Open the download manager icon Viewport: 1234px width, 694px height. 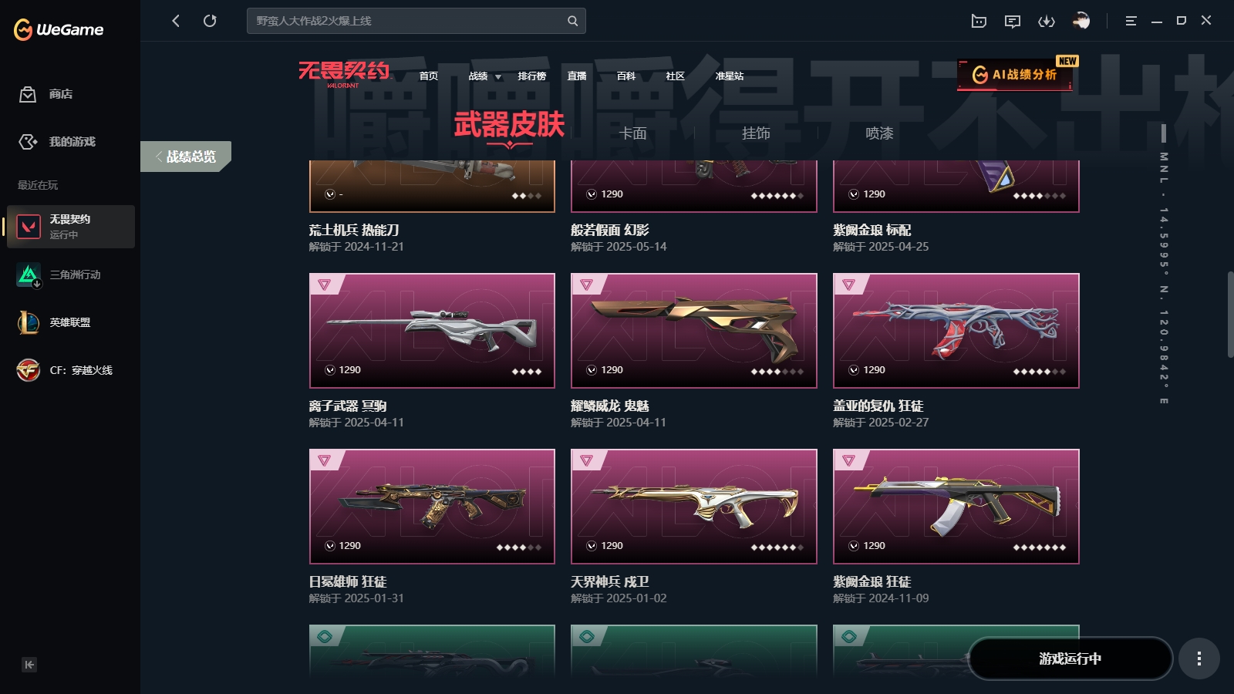tap(1047, 21)
